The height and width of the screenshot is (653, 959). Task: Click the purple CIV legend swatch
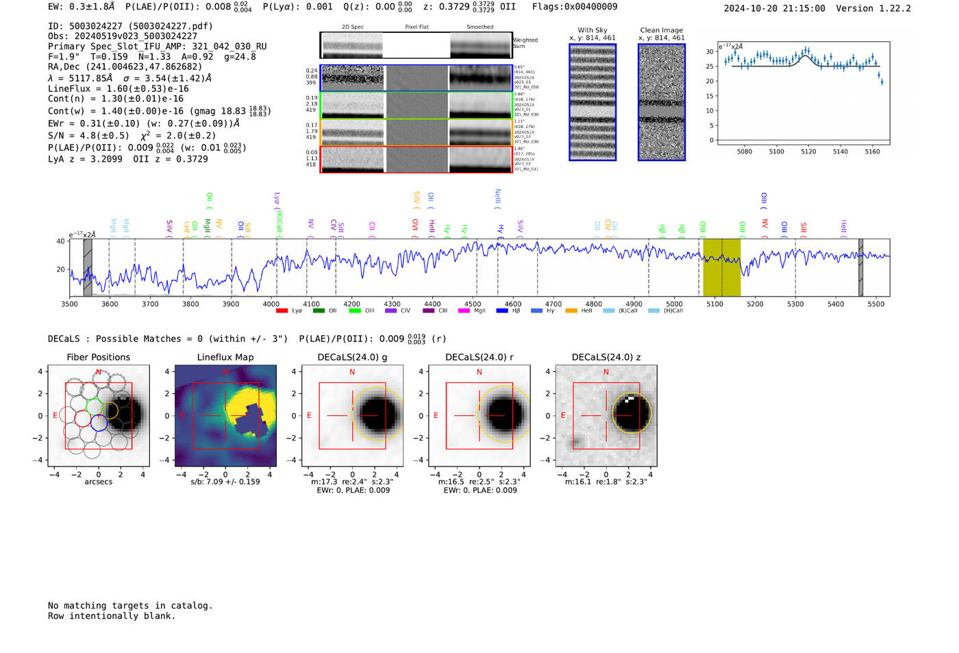(x=390, y=311)
